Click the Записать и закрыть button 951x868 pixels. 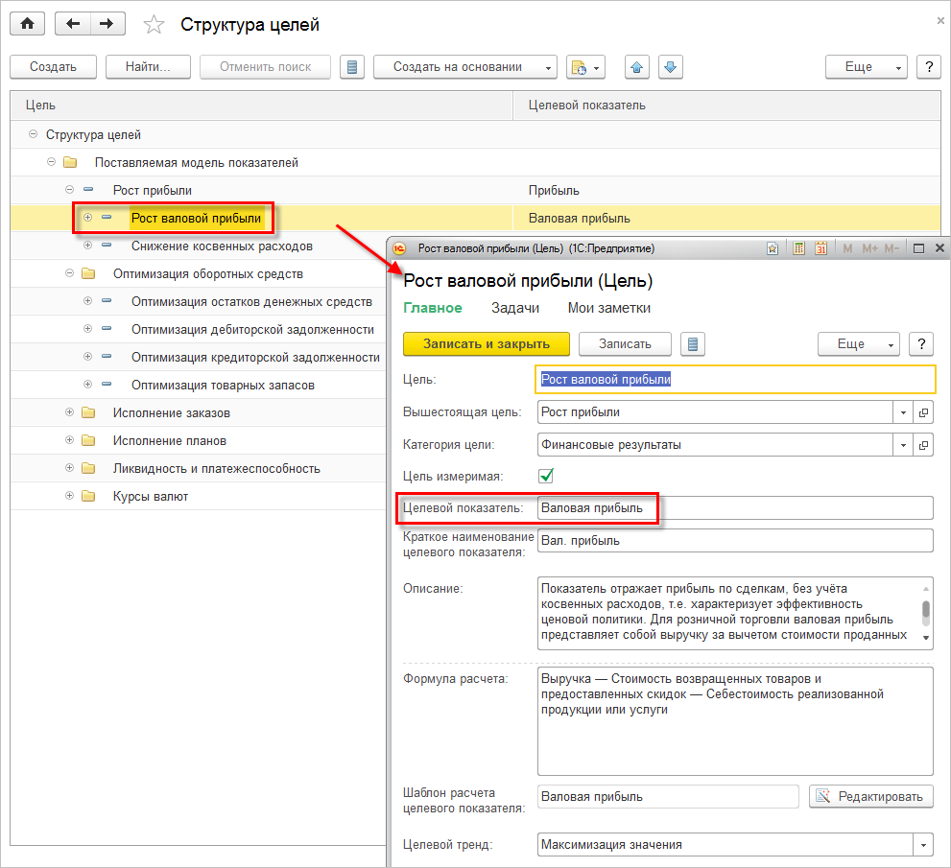487,344
